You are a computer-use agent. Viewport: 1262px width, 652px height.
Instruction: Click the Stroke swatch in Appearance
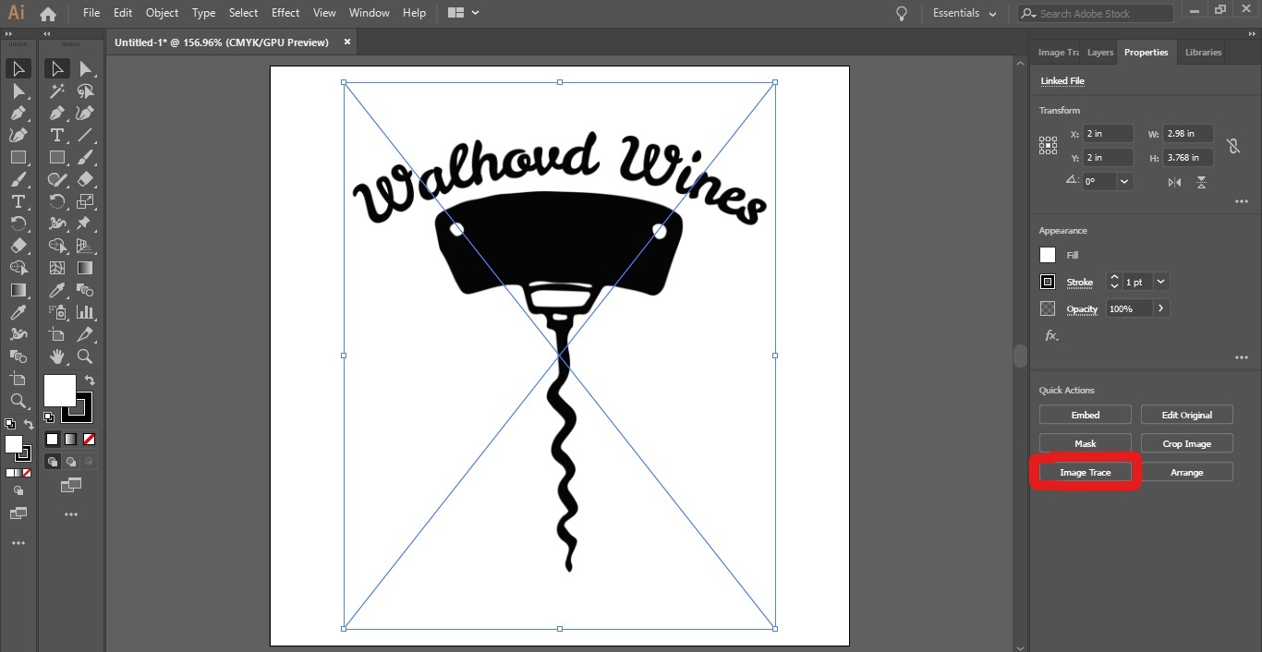(x=1048, y=282)
